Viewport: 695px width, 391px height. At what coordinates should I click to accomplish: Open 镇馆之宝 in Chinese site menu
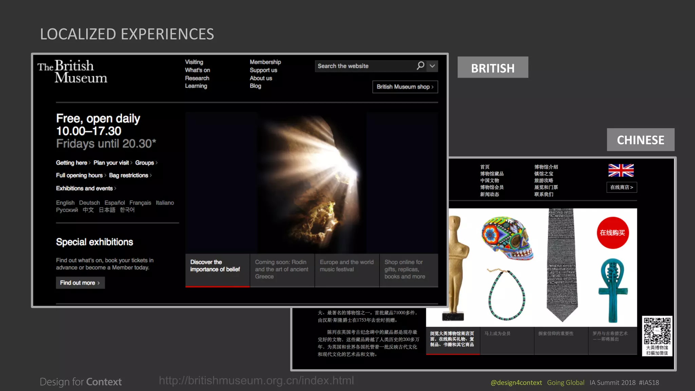coord(544,174)
